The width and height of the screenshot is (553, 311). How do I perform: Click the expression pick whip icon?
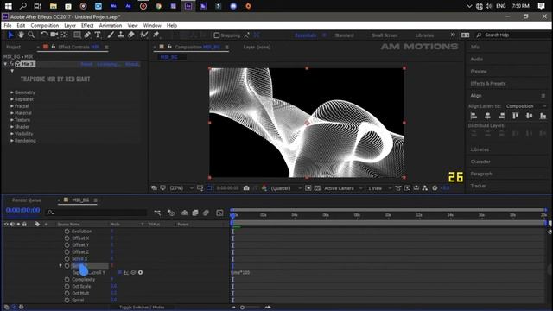[133, 273]
